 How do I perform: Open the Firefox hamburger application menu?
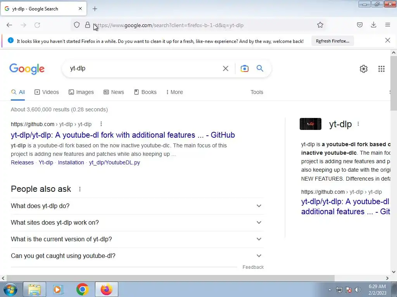point(387,25)
